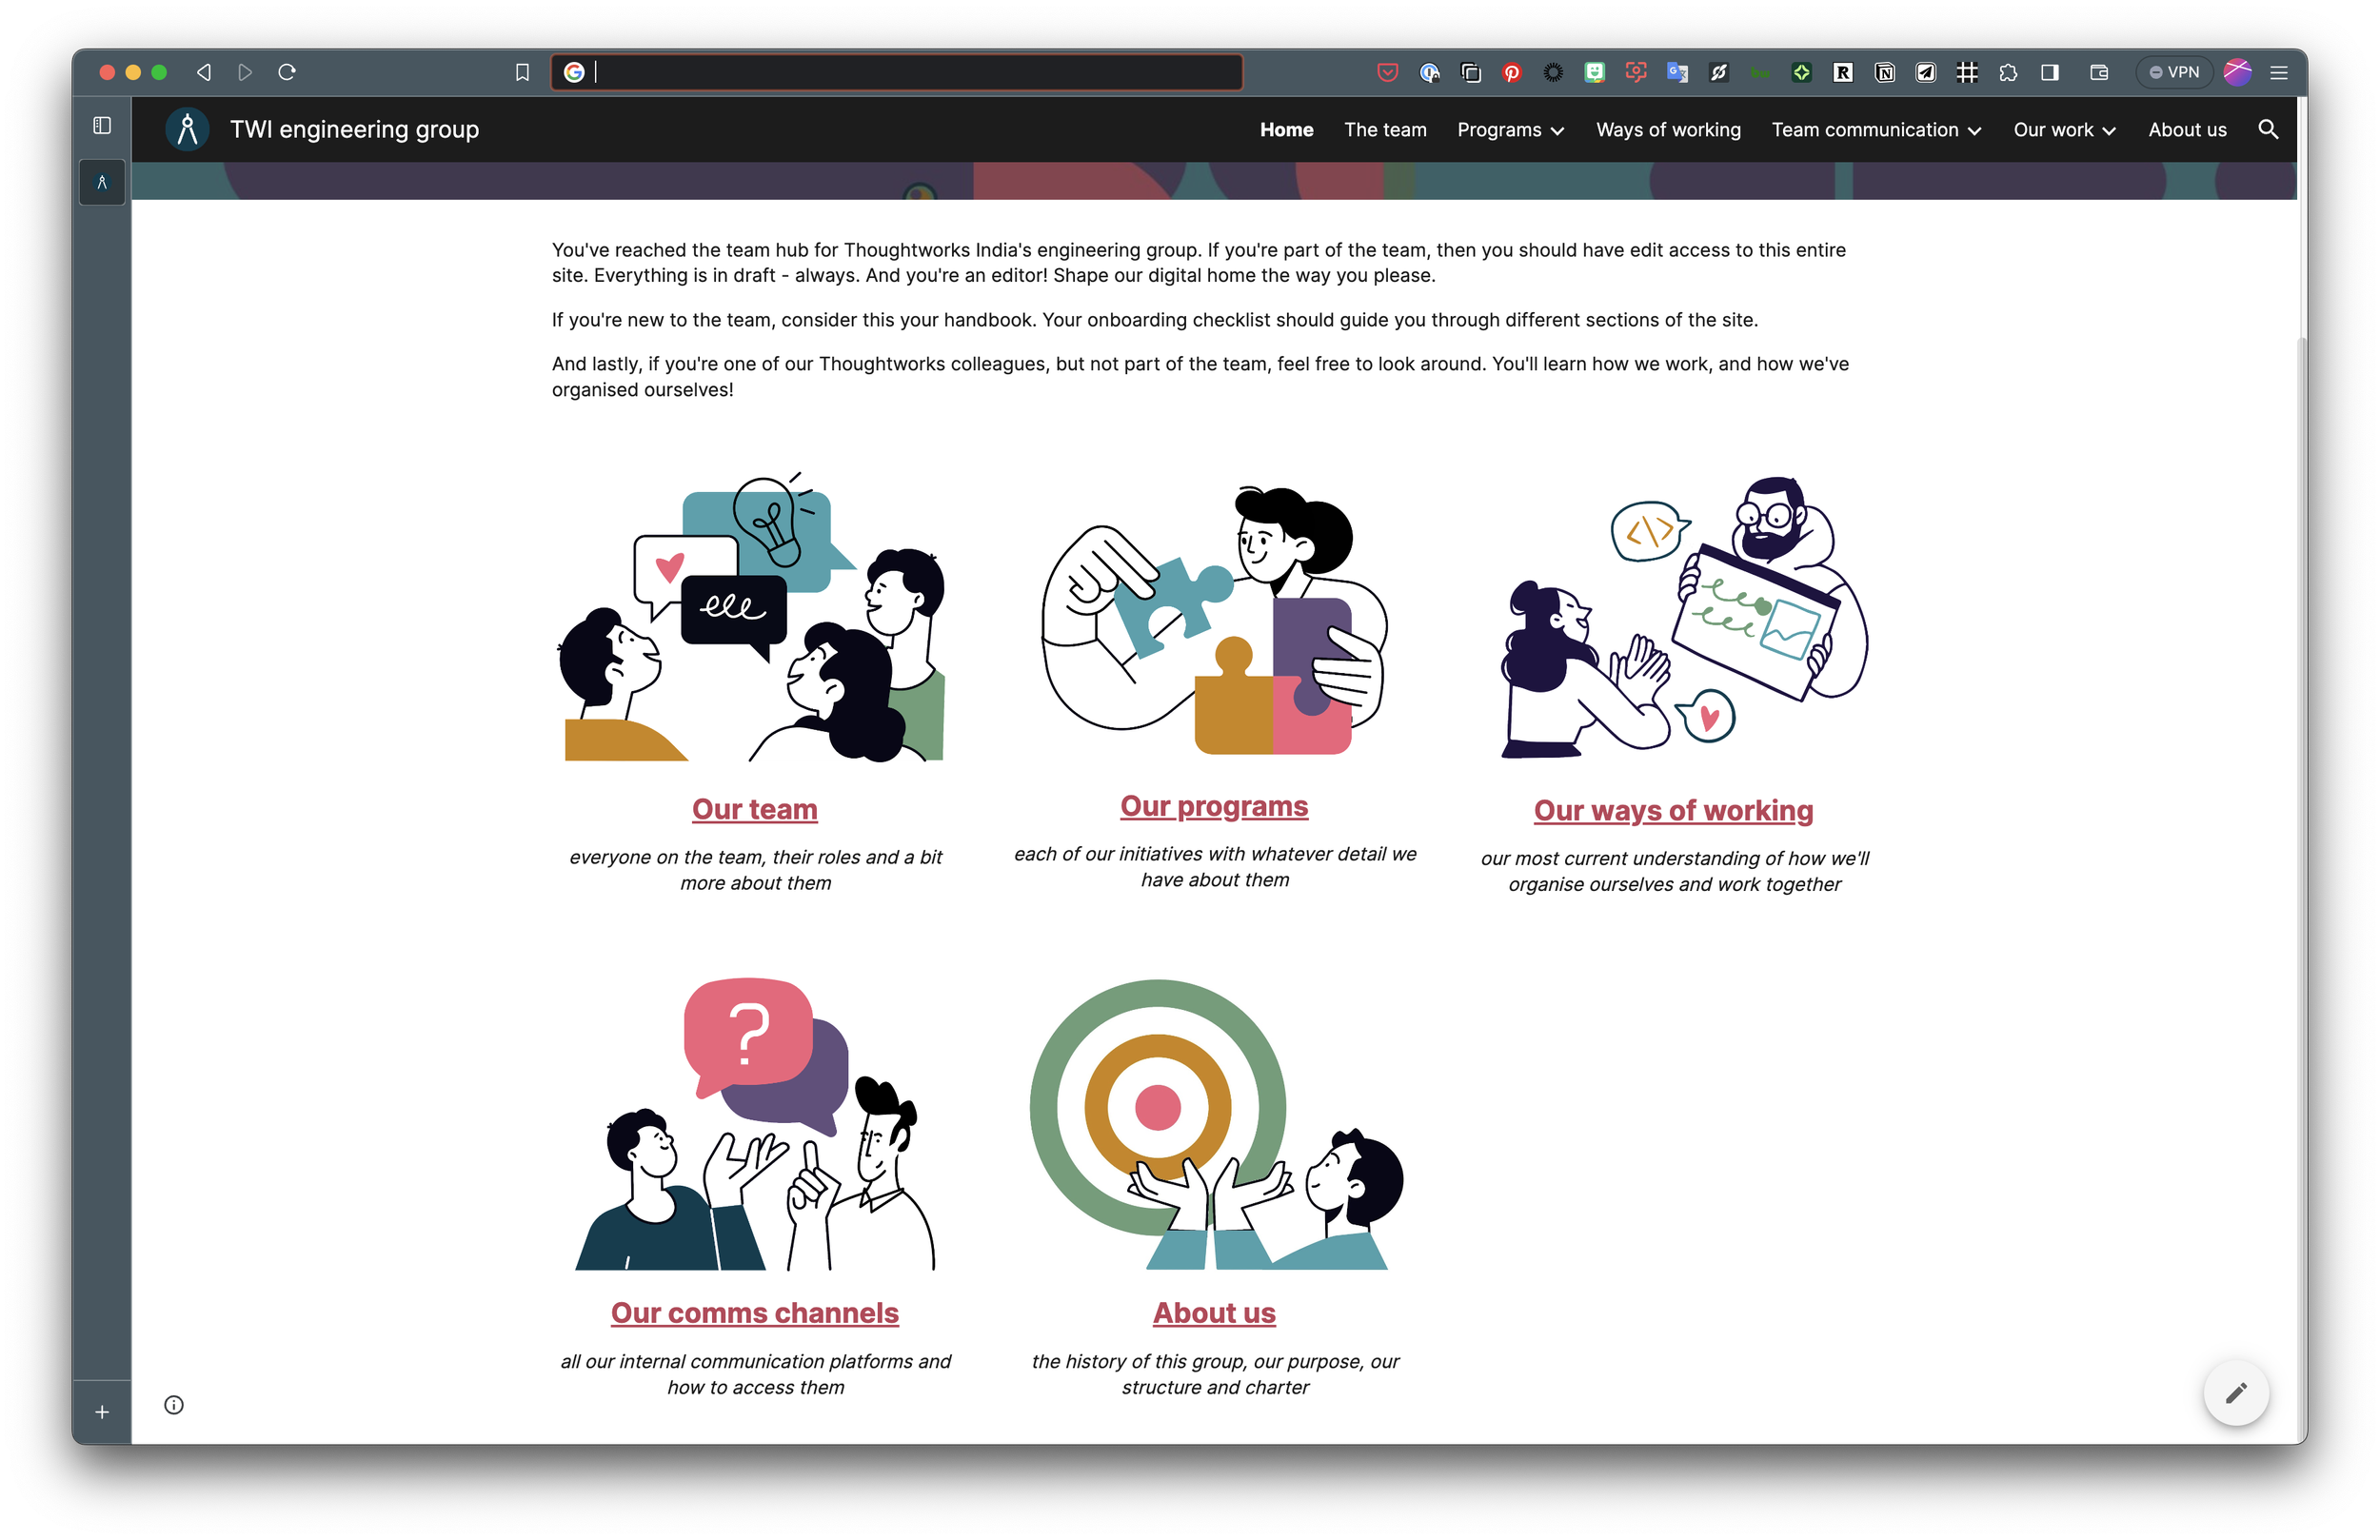Toggle the browser sidebar panel icon

(x=2050, y=72)
